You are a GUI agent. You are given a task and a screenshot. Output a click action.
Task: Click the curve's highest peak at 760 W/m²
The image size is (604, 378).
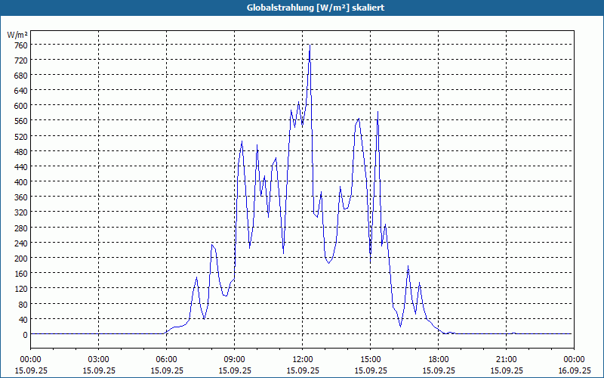(310, 45)
